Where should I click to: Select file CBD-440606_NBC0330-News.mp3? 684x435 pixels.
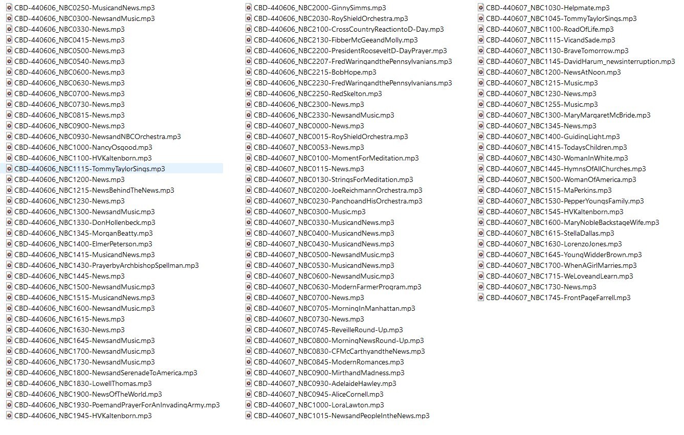pos(70,29)
